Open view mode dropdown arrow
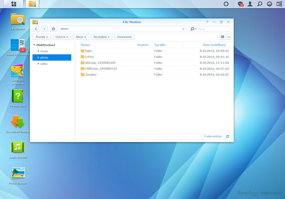Viewport: 285px width, 199px height. (229, 37)
